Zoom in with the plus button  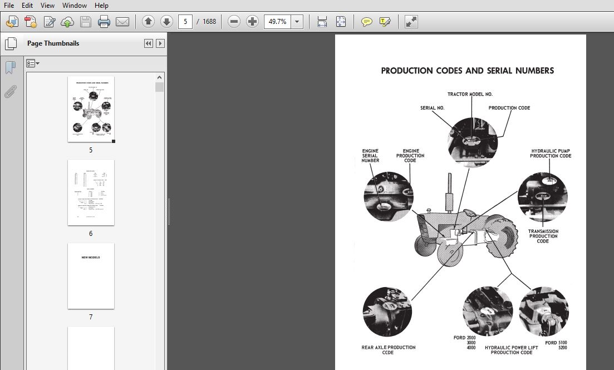click(252, 22)
